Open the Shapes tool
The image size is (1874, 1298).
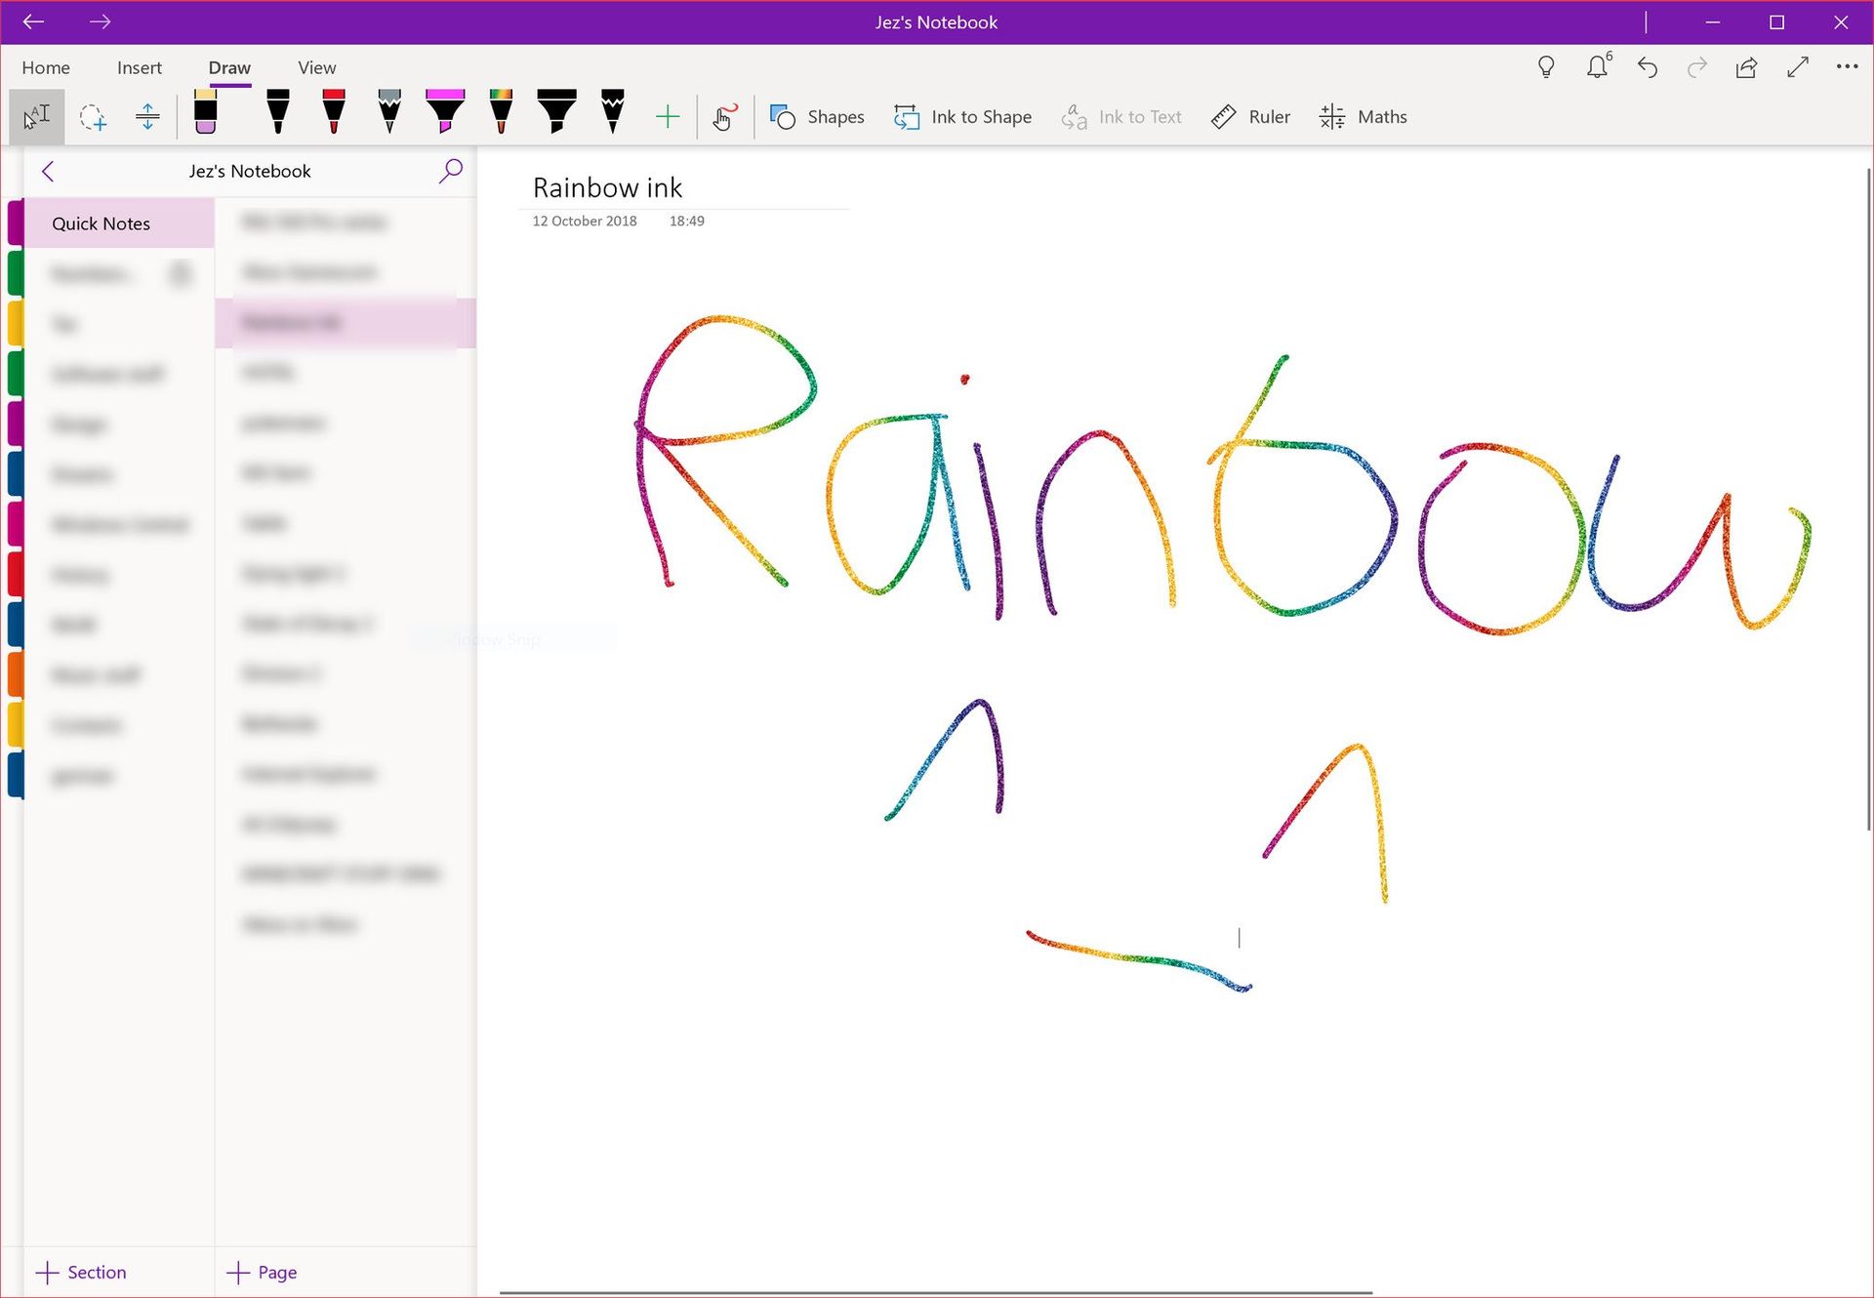coord(818,117)
